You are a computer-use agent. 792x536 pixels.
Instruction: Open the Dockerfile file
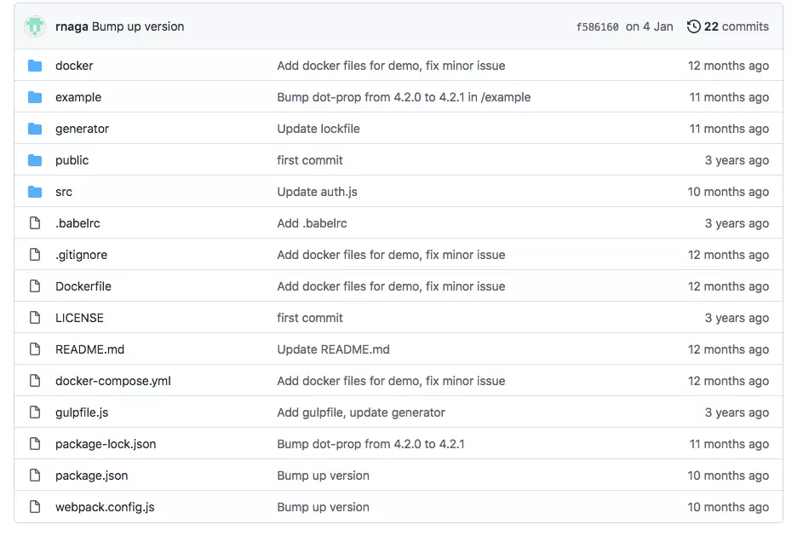pyautogui.click(x=83, y=286)
